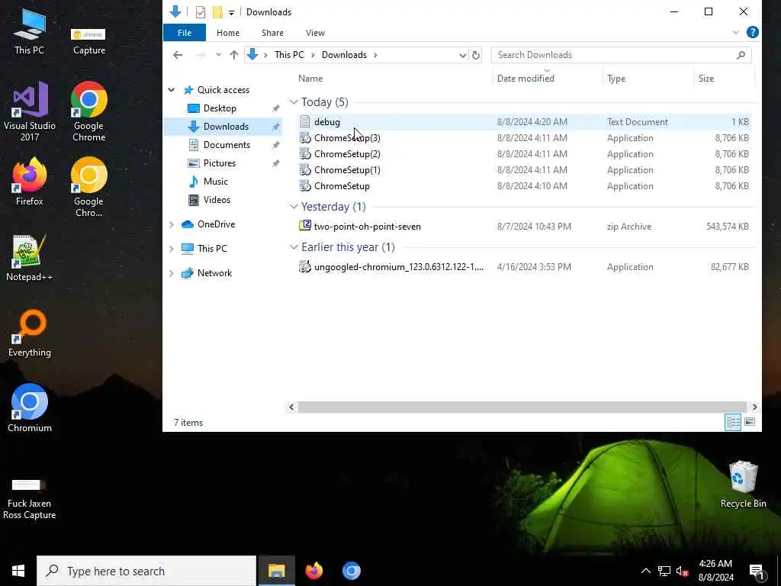Unpin Pictures pin in Quick access
This screenshot has height=586, width=781.
[x=275, y=163]
